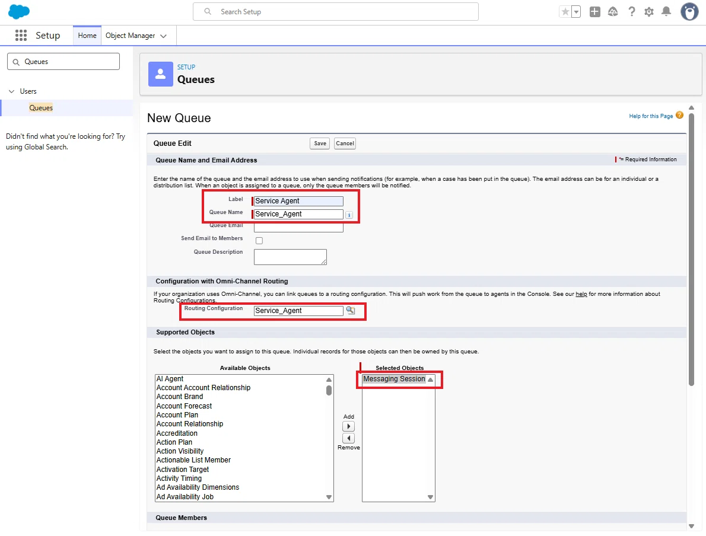Select Ad Availability Job in the list
The image size is (706, 536).
pos(185,497)
